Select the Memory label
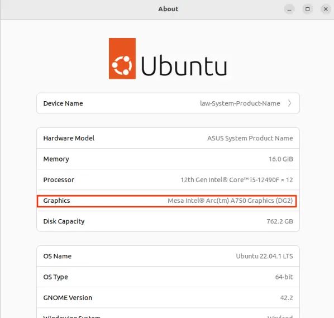 pyautogui.click(x=56, y=159)
